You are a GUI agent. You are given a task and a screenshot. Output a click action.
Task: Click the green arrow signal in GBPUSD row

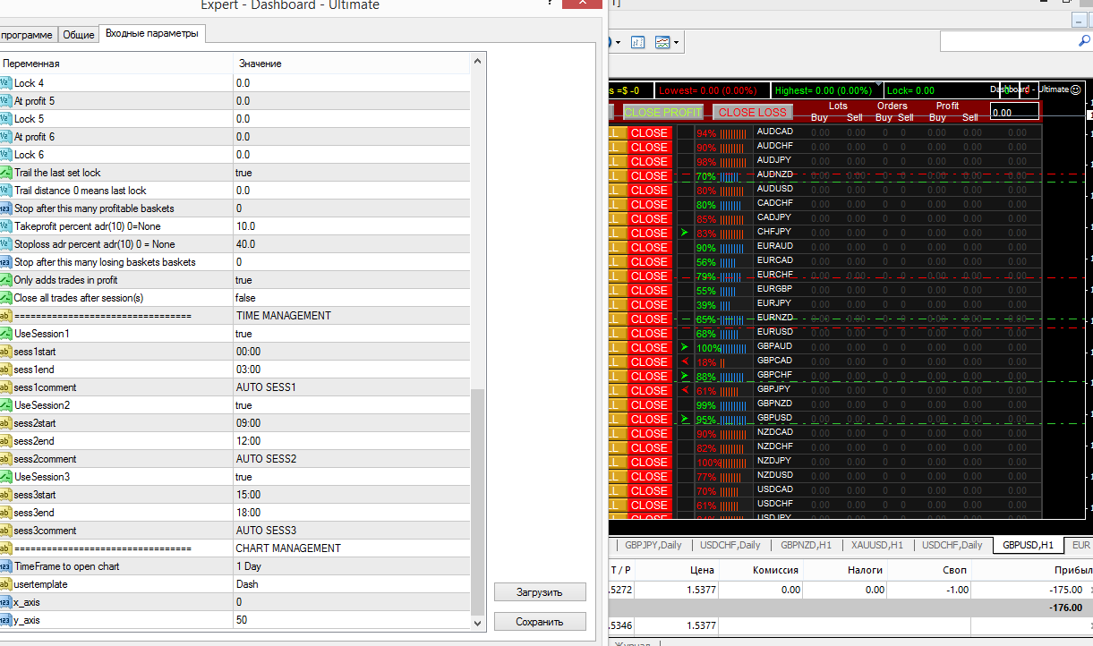click(x=685, y=419)
